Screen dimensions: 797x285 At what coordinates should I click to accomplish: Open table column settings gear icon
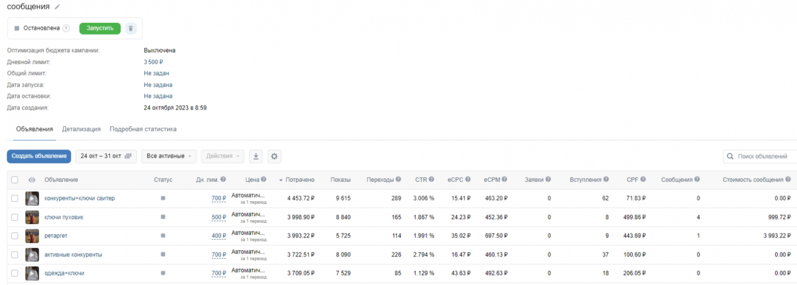274,156
